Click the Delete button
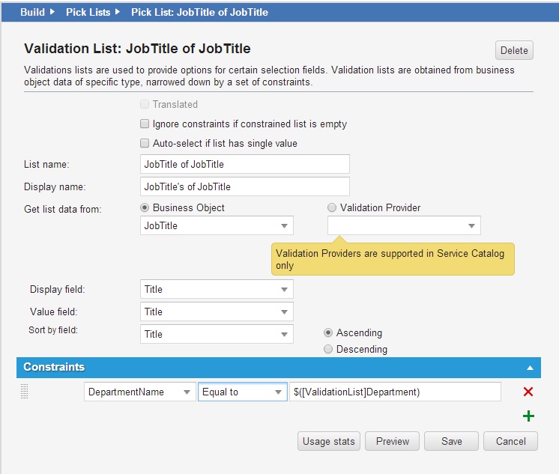This screenshot has width=559, height=474. (x=514, y=50)
